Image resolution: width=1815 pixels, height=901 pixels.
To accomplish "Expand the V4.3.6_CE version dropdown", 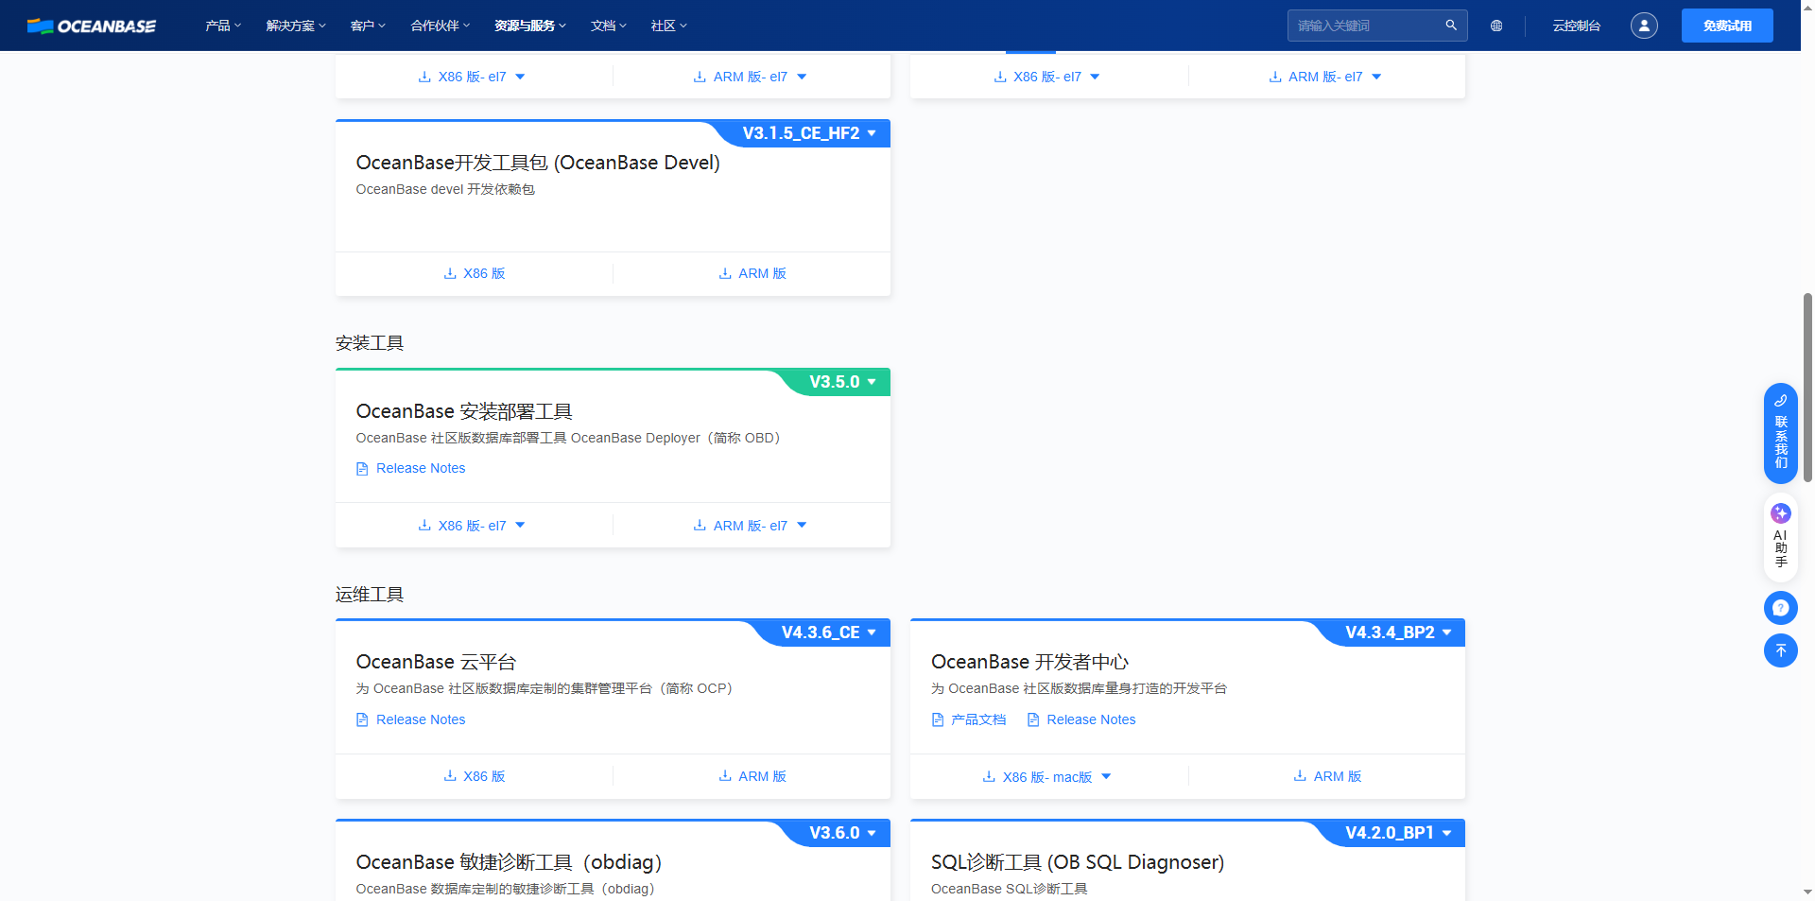I will 829,632.
